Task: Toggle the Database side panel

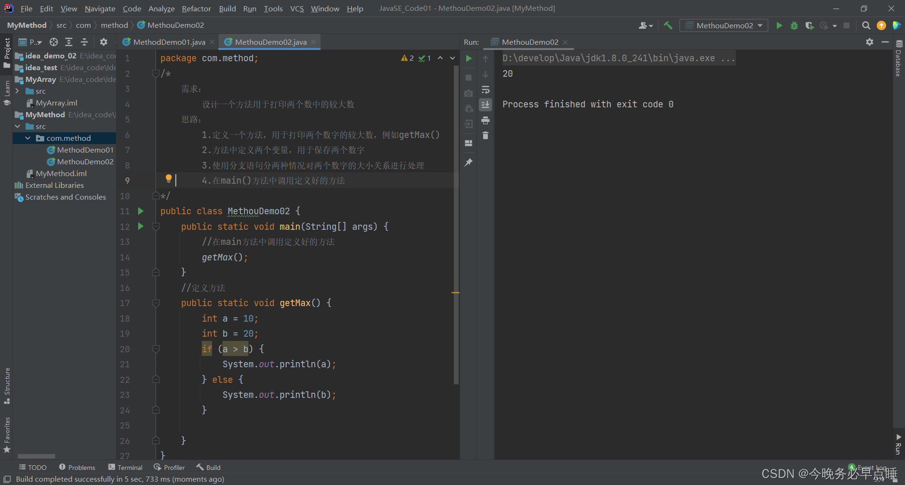Action: (899, 58)
